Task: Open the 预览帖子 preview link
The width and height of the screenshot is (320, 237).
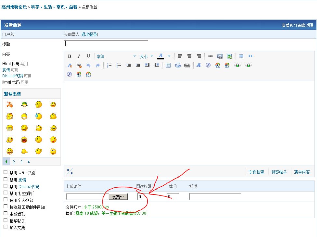Action: click(279, 172)
